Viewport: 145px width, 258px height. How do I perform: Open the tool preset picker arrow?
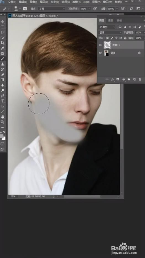(9, 9)
